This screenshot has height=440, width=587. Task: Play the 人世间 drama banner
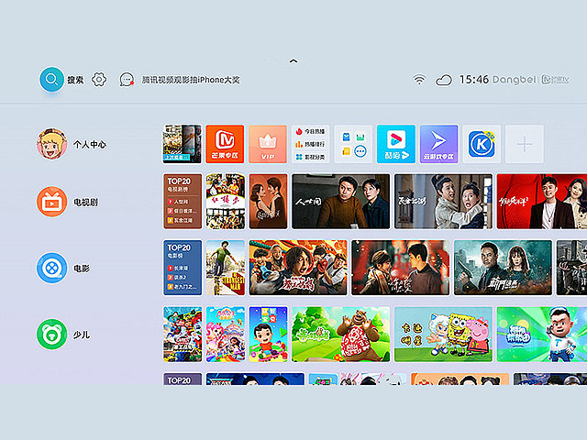click(x=340, y=202)
